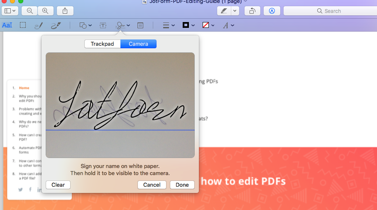Click the Facebook share icon
This screenshot has height=210, width=377.
[30, 190]
